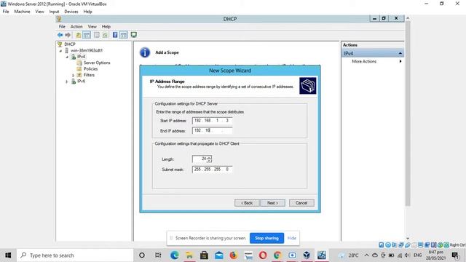Open File Explorer from taskbar
The image size is (466, 262).
click(x=189, y=255)
